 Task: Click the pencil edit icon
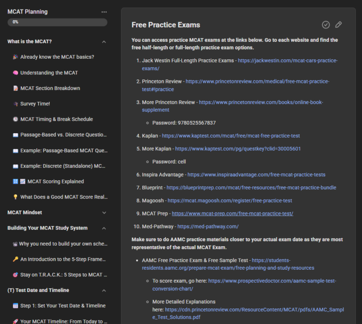coord(338,25)
